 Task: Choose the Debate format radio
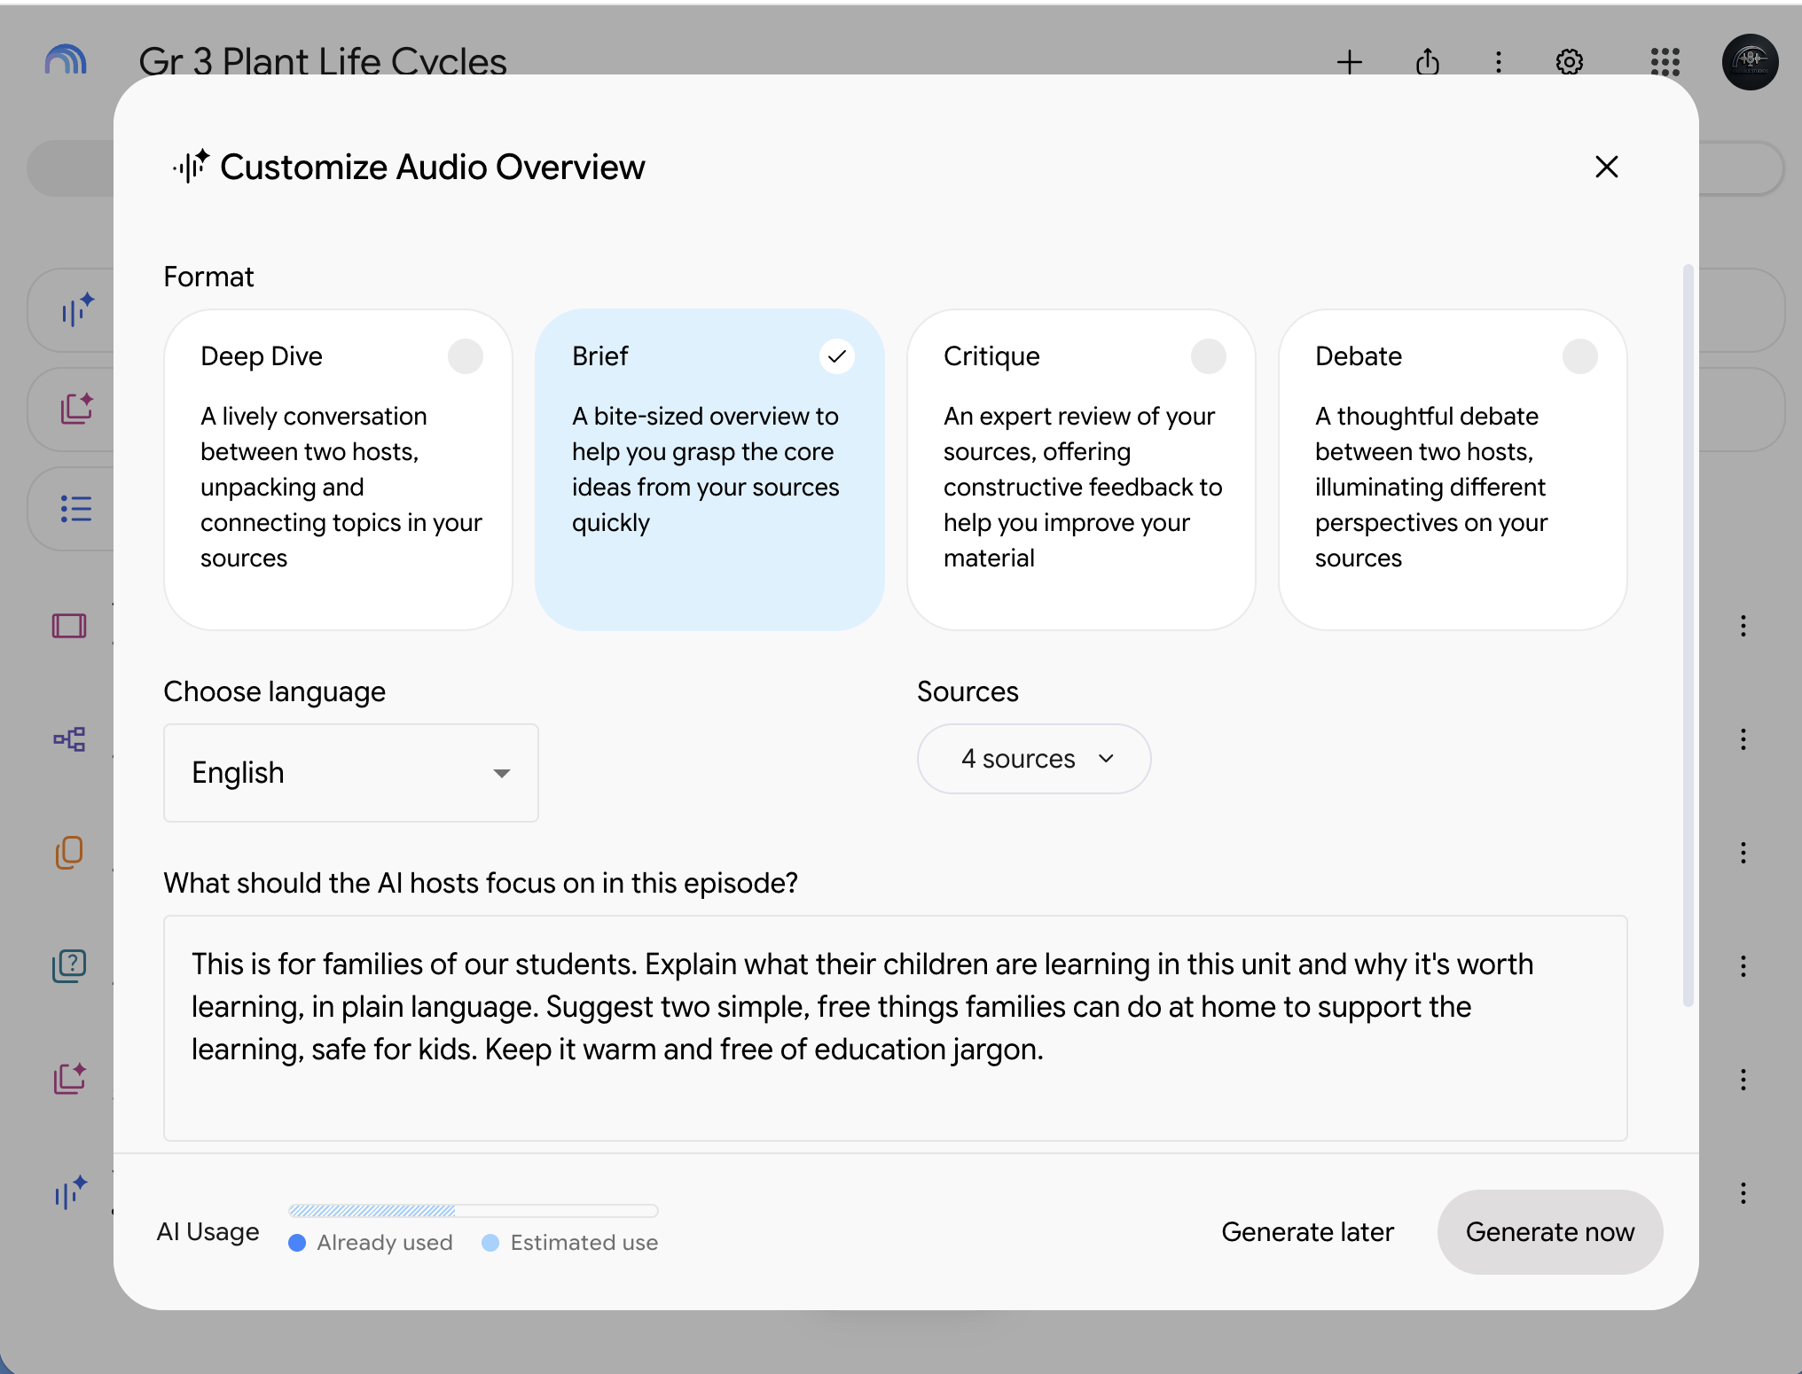[x=1579, y=356]
